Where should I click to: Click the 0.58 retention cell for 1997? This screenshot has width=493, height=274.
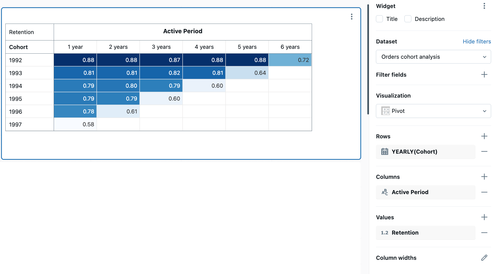pos(75,124)
